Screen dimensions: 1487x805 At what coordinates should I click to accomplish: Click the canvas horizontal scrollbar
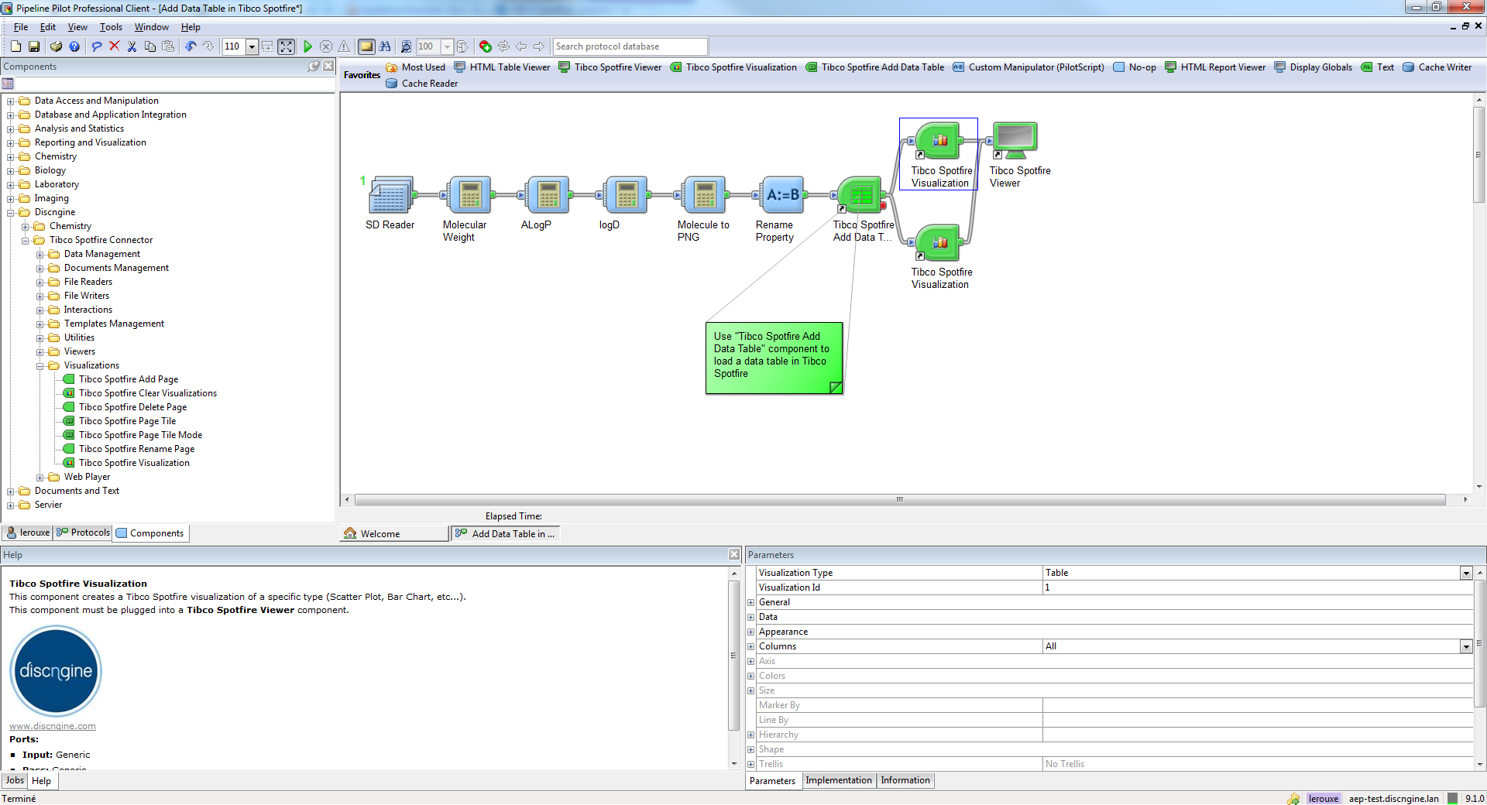[x=900, y=499]
